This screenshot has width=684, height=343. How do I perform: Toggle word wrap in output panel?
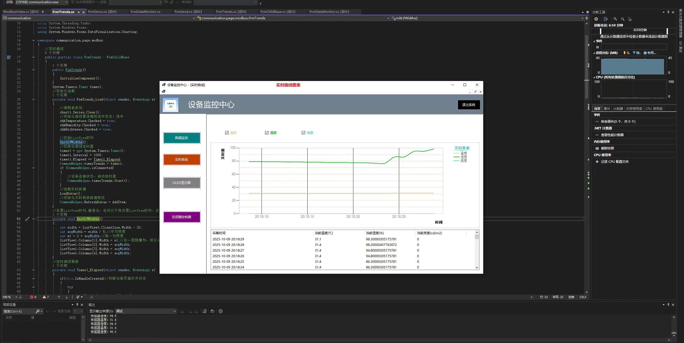pyautogui.click(x=213, y=311)
